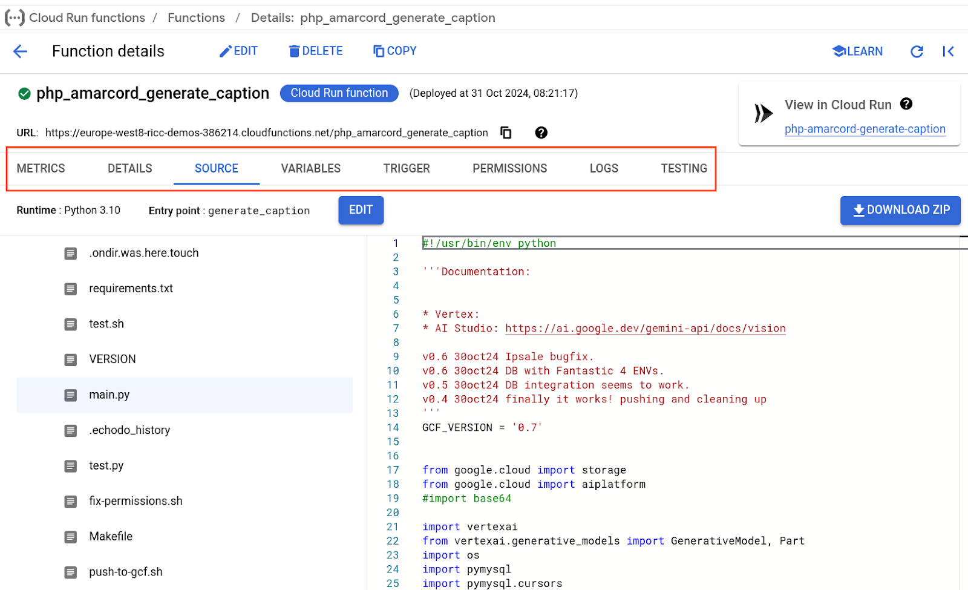
Task: Copy the function URL using the copy icon
Action: (x=506, y=133)
